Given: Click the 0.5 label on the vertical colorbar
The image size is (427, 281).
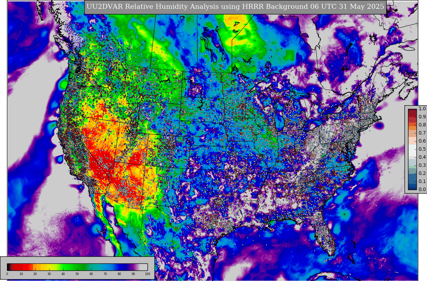Looking at the screenshot, I should point(422,149).
